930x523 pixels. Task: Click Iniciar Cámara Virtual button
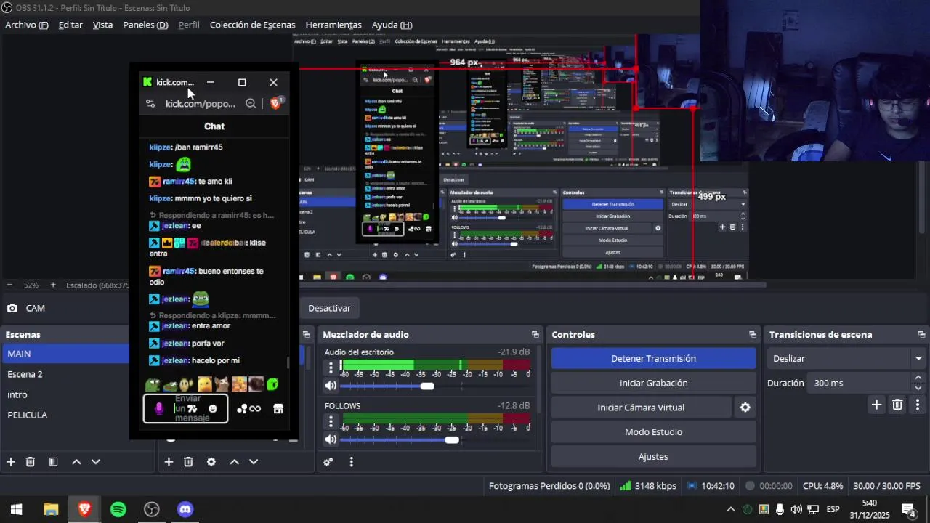tap(641, 408)
